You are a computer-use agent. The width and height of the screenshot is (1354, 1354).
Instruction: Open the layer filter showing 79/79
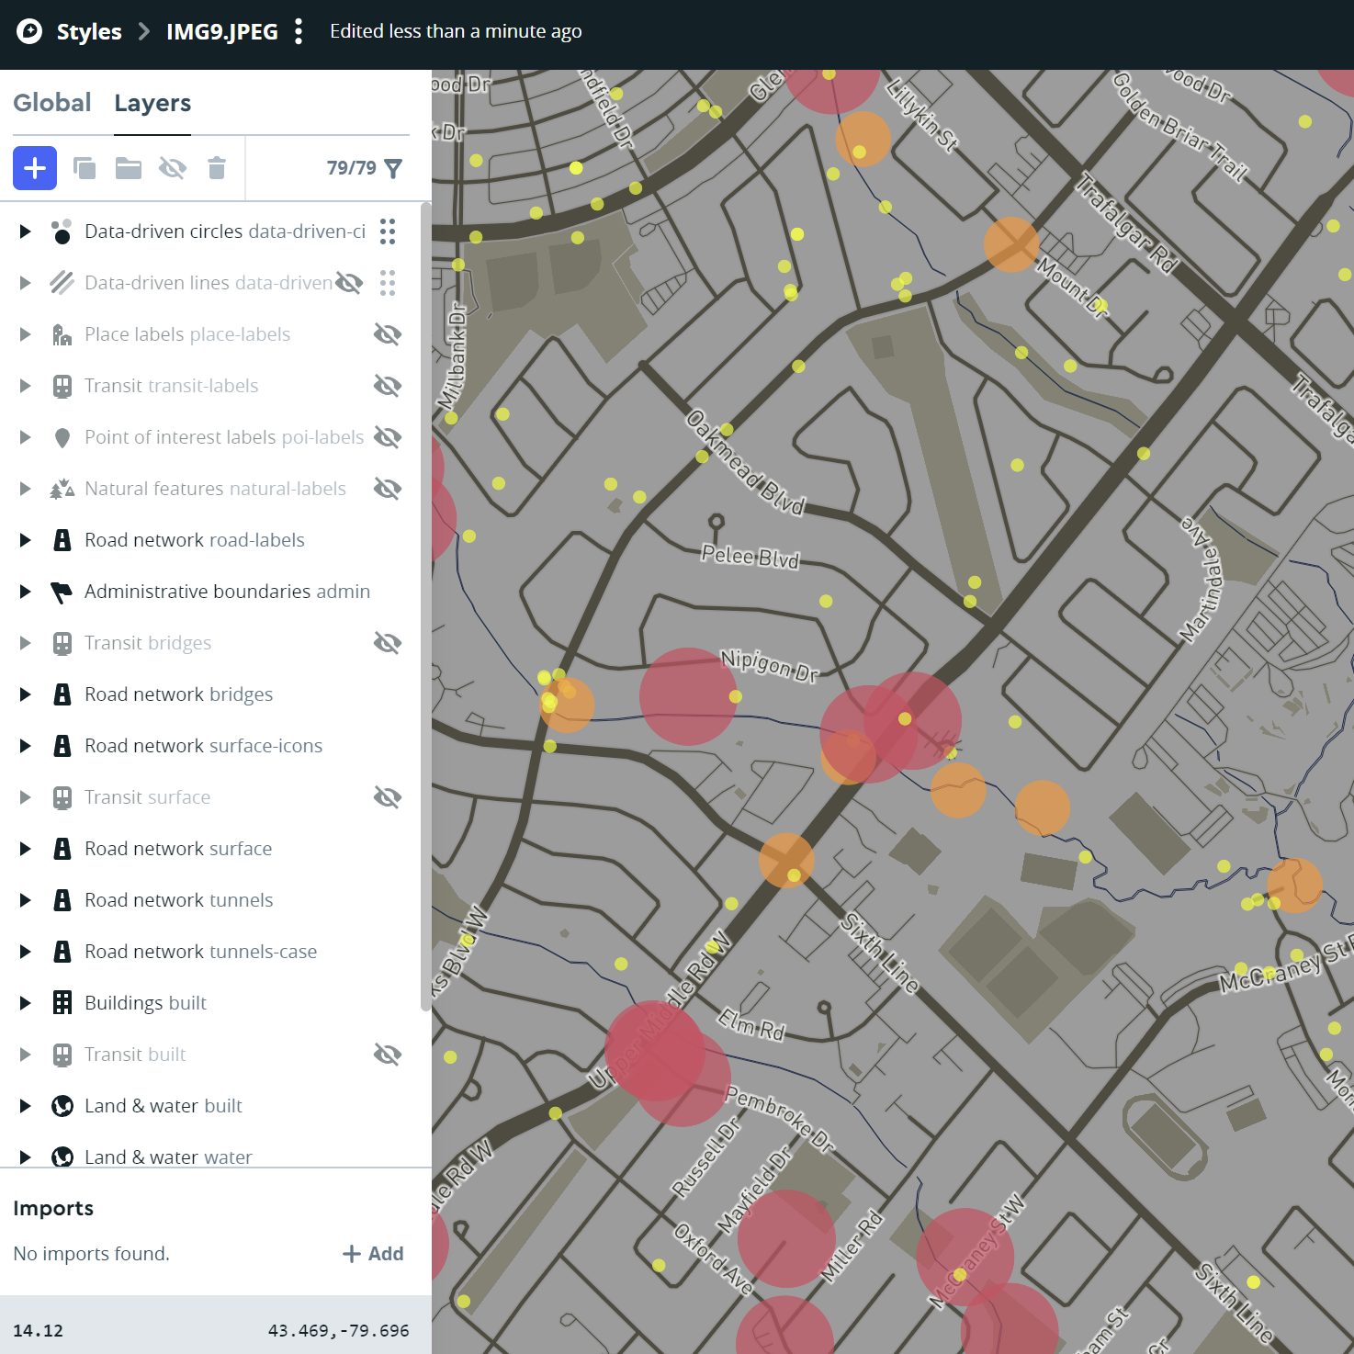point(393,168)
